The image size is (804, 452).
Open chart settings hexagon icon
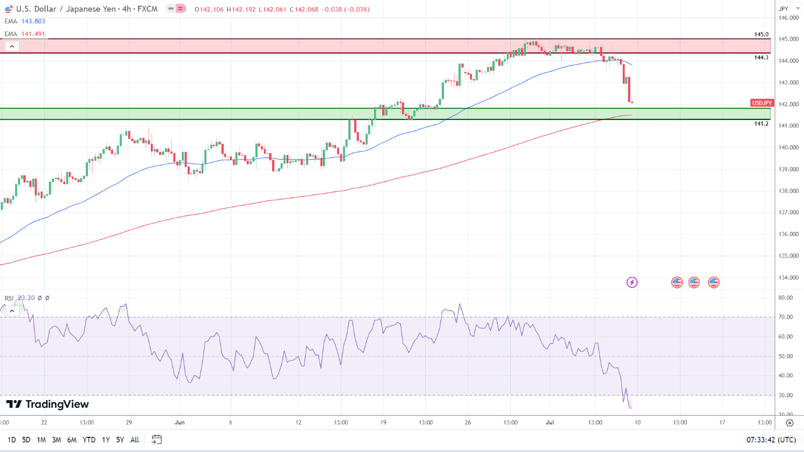tap(789, 423)
